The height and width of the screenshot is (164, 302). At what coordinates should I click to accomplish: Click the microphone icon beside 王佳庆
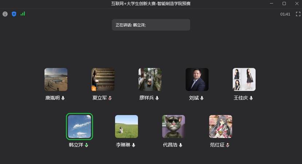(x=251, y=98)
